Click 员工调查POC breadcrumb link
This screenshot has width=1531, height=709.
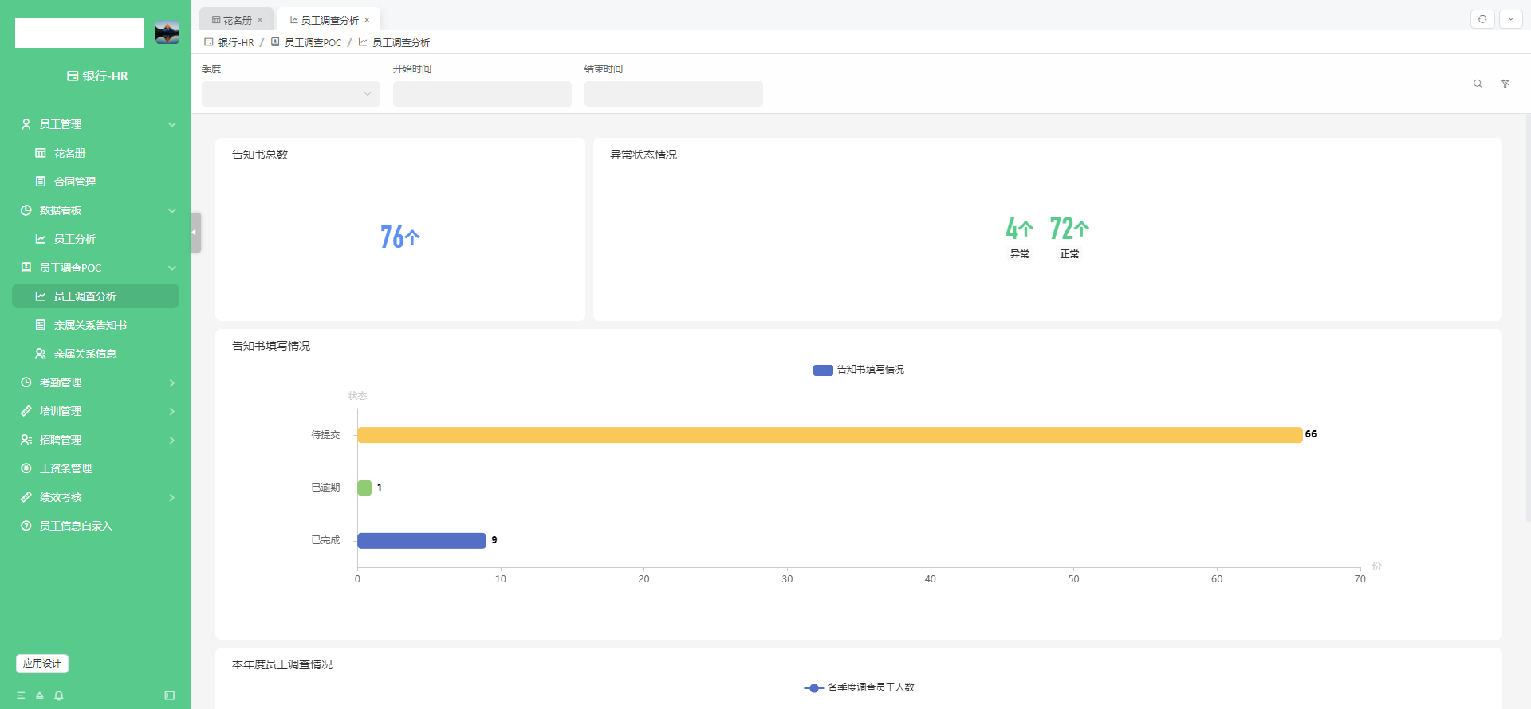pos(313,43)
